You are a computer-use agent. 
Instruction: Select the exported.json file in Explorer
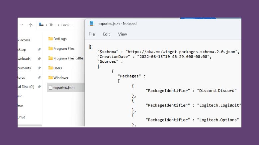coord(65,88)
